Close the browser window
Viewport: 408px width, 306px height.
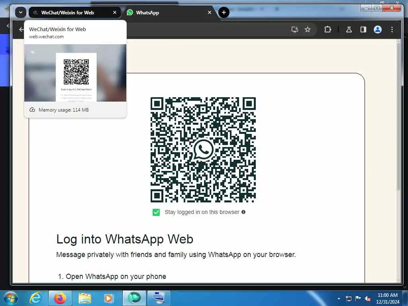click(x=392, y=8)
